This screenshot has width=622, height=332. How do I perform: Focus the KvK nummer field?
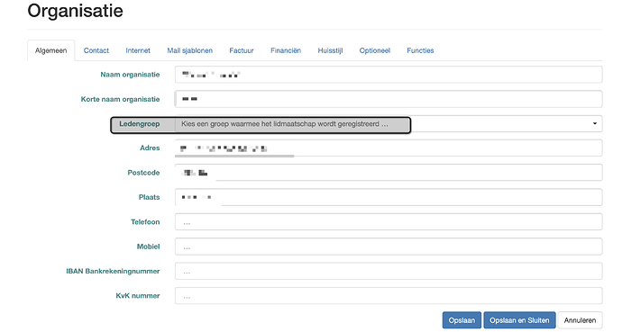coord(389,296)
